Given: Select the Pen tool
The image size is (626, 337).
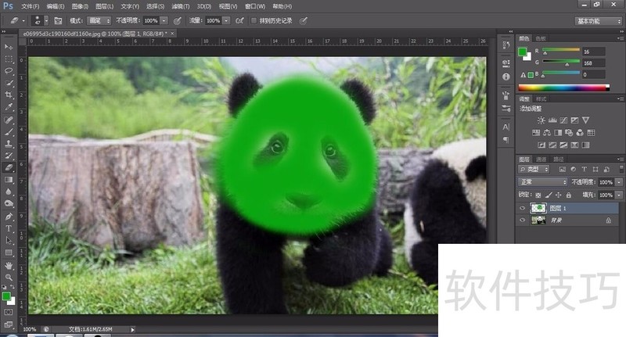Looking at the screenshot, I should click(x=9, y=217).
